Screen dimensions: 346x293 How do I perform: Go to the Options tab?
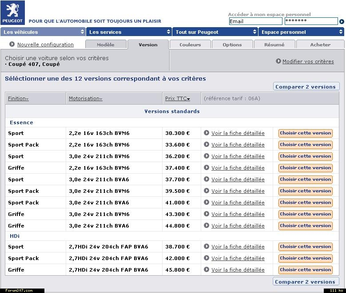point(232,45)
